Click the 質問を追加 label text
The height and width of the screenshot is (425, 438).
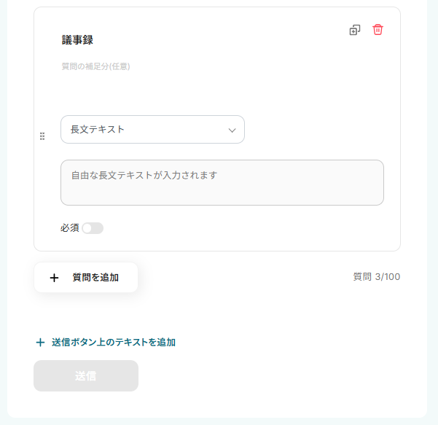click(x=95, y=278)
